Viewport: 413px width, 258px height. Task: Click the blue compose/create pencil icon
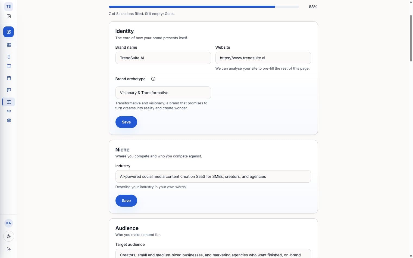(9, 32)
